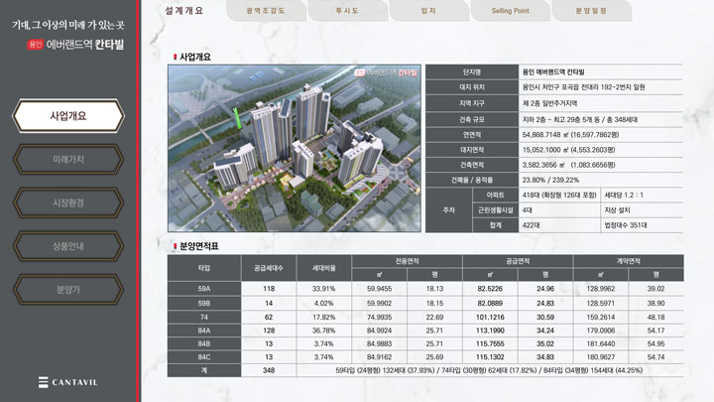The width and height of the screenshot is (714, 402).
Task: Select the 74 type row header
Action: tap(204, 318)
